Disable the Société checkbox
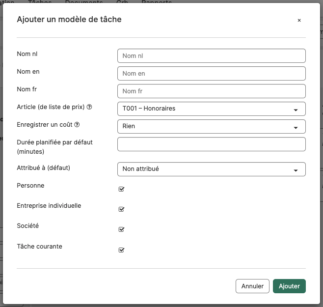 click(x=121, y=229)
